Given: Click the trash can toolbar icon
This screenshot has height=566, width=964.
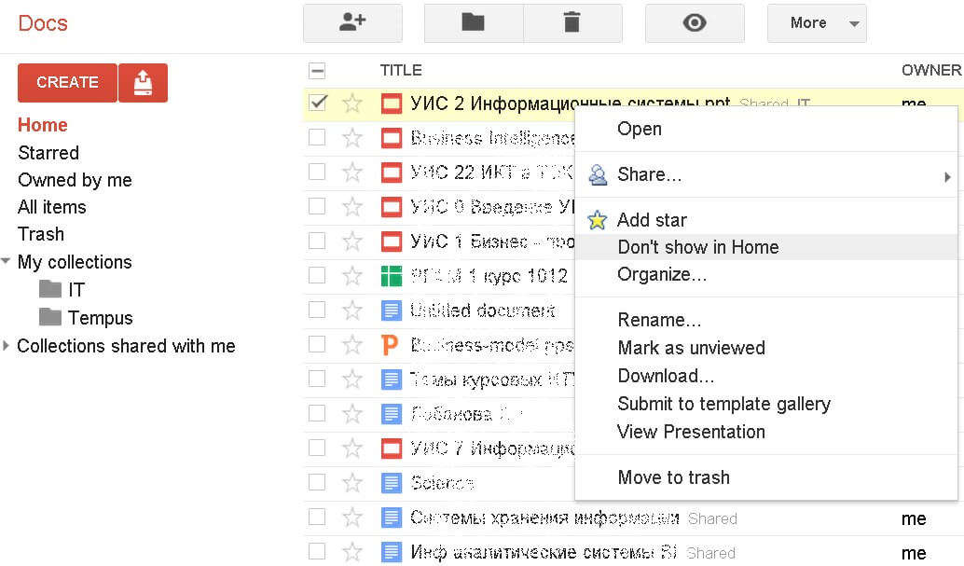Looking at the screenshot, I should 572,23.
